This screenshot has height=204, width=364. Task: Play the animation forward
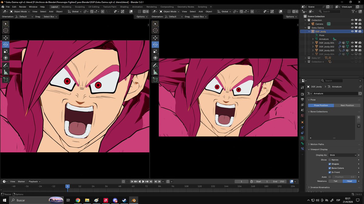point(143,182)
